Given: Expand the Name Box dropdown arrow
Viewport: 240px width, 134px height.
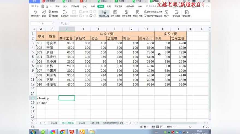Looking at the screenshot, I should point(53,23).
